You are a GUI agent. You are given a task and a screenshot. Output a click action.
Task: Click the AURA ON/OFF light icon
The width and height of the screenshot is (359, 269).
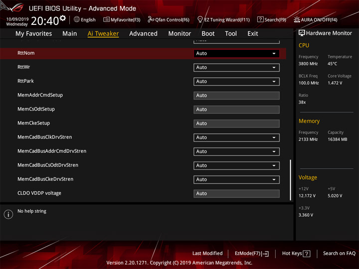297,19
